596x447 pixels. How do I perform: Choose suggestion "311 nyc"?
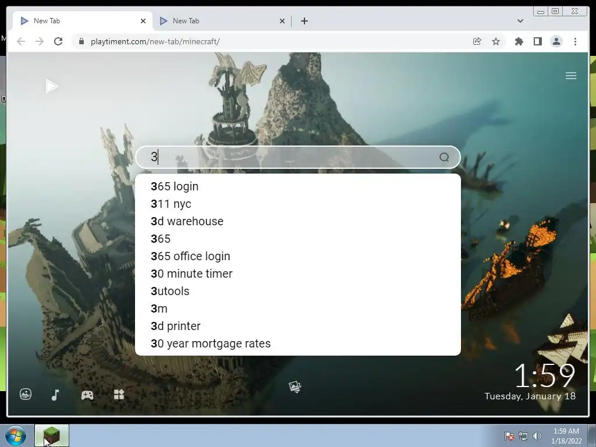[297, 204]
